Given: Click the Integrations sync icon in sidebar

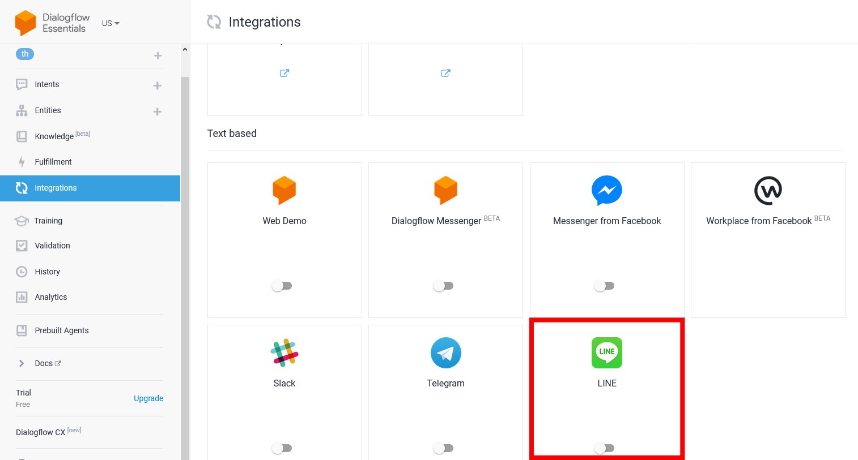Looking at the screenshot, I should 22,188.
